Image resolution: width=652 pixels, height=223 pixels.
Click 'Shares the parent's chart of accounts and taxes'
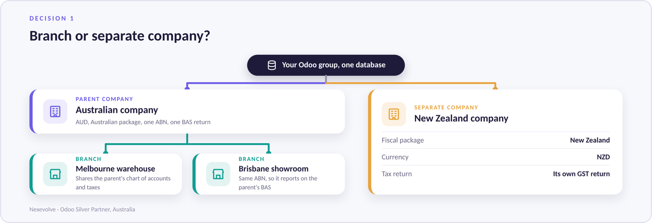[123, 183]
